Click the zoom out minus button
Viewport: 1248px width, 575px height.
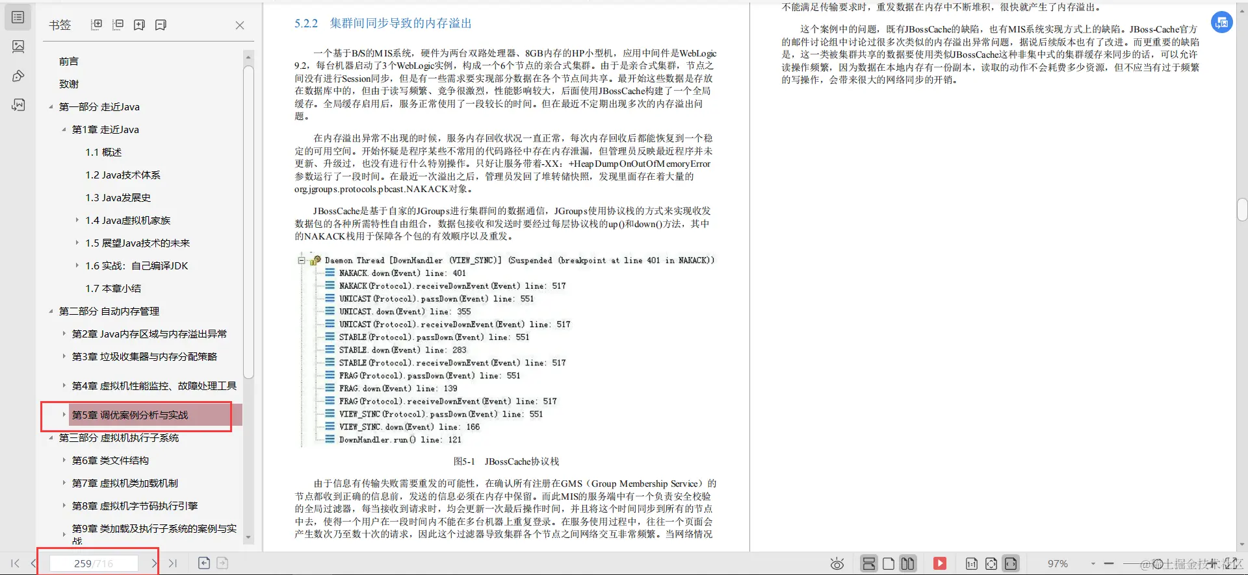(1109, 563)
